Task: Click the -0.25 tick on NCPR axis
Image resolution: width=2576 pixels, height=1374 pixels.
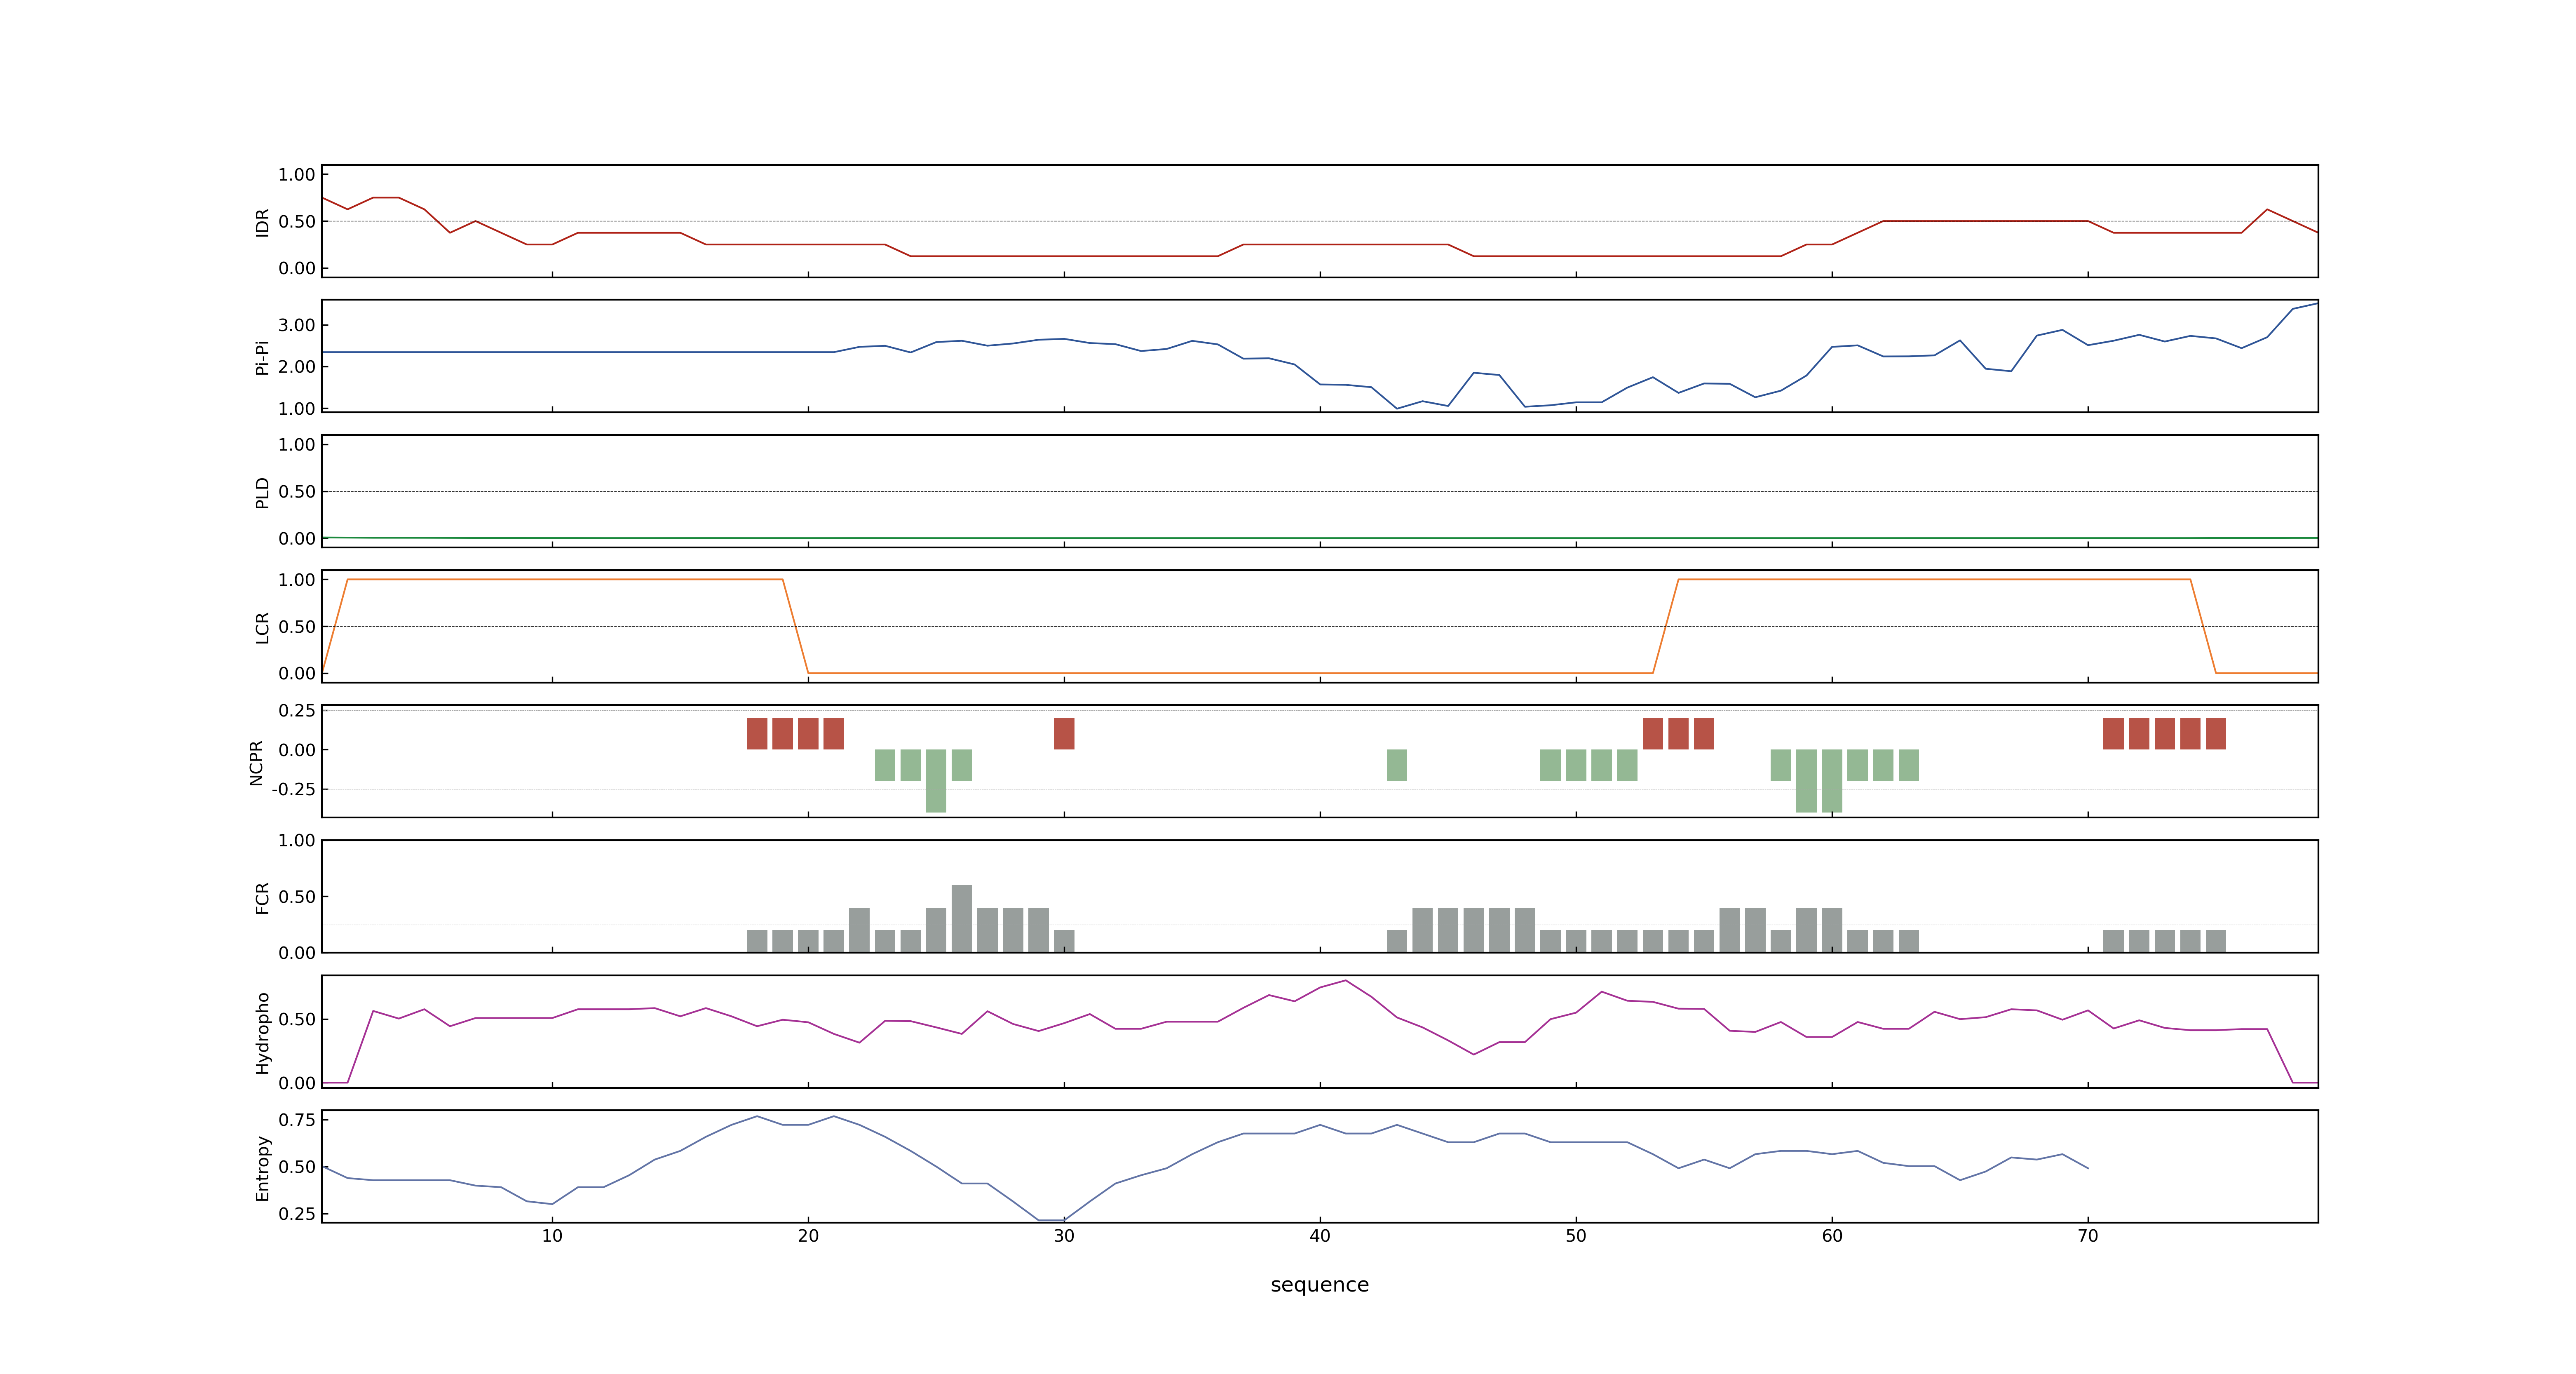Action: 293,789
